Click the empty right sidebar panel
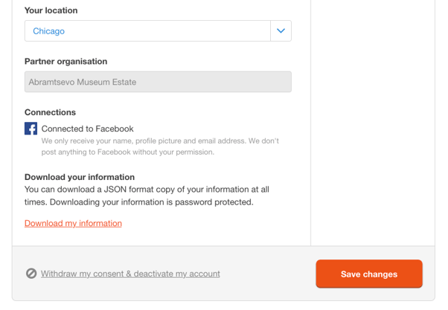Screen dimensions: 448x310 click(x=373, y=123)
